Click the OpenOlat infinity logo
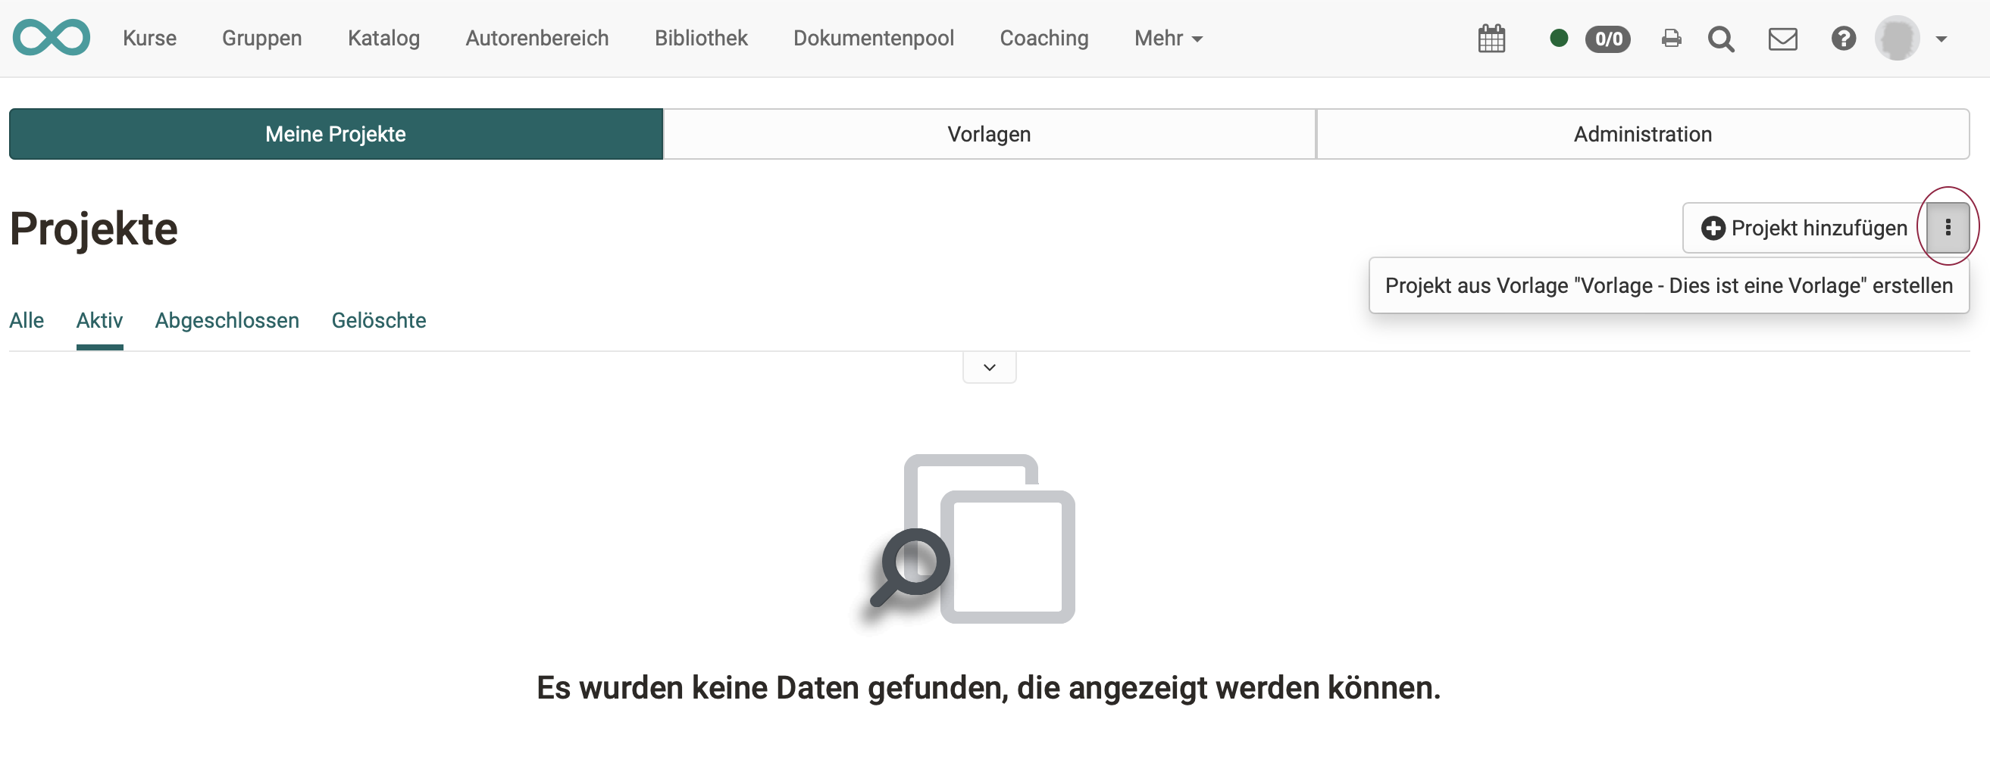 [51, 37]
